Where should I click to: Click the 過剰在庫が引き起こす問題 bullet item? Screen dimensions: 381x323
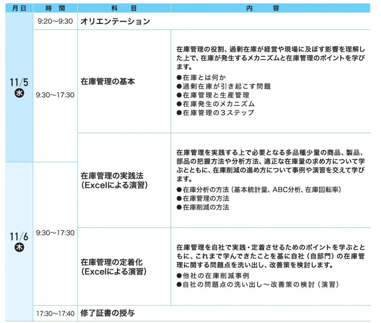tap(224, 86)
